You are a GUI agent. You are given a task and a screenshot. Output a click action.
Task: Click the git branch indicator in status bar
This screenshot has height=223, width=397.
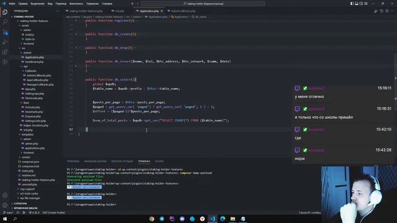8,212
